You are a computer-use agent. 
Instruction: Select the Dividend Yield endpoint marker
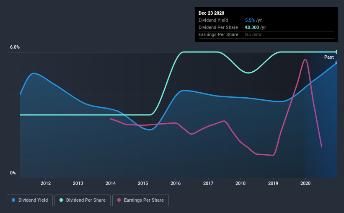click(337, 62)
